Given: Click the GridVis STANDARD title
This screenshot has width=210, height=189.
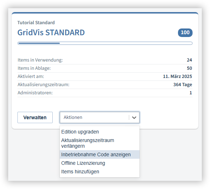Looking at the screenshot, I should click(51, 32).
